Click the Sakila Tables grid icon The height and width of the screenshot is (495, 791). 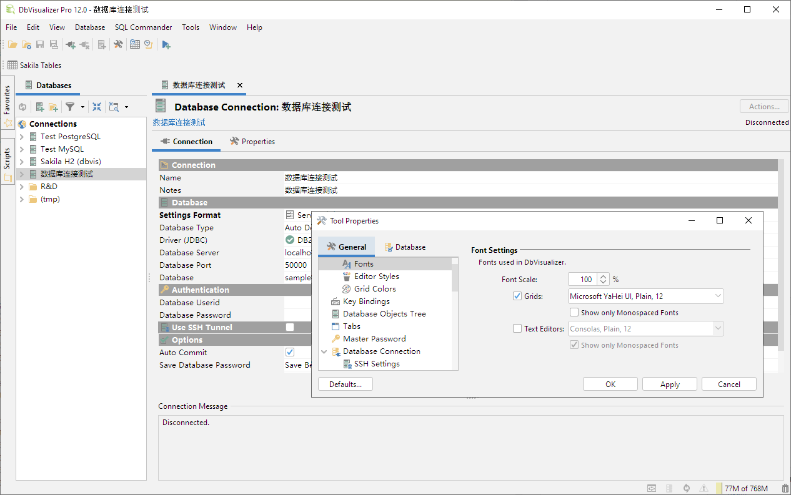[12, 65]
